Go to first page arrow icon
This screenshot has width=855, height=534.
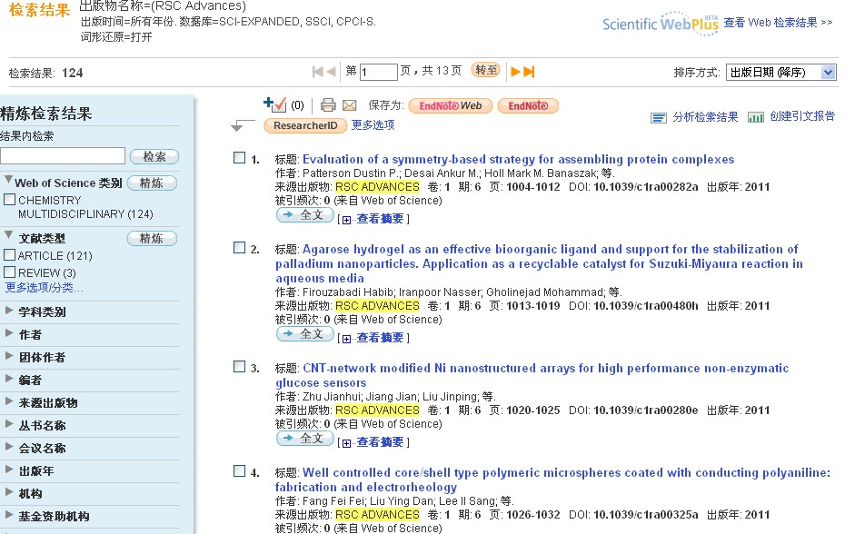[318, 72]
